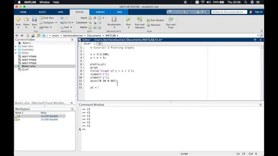Click the Decrease Indent icon
278x156 pixels.
pos(99,27)
